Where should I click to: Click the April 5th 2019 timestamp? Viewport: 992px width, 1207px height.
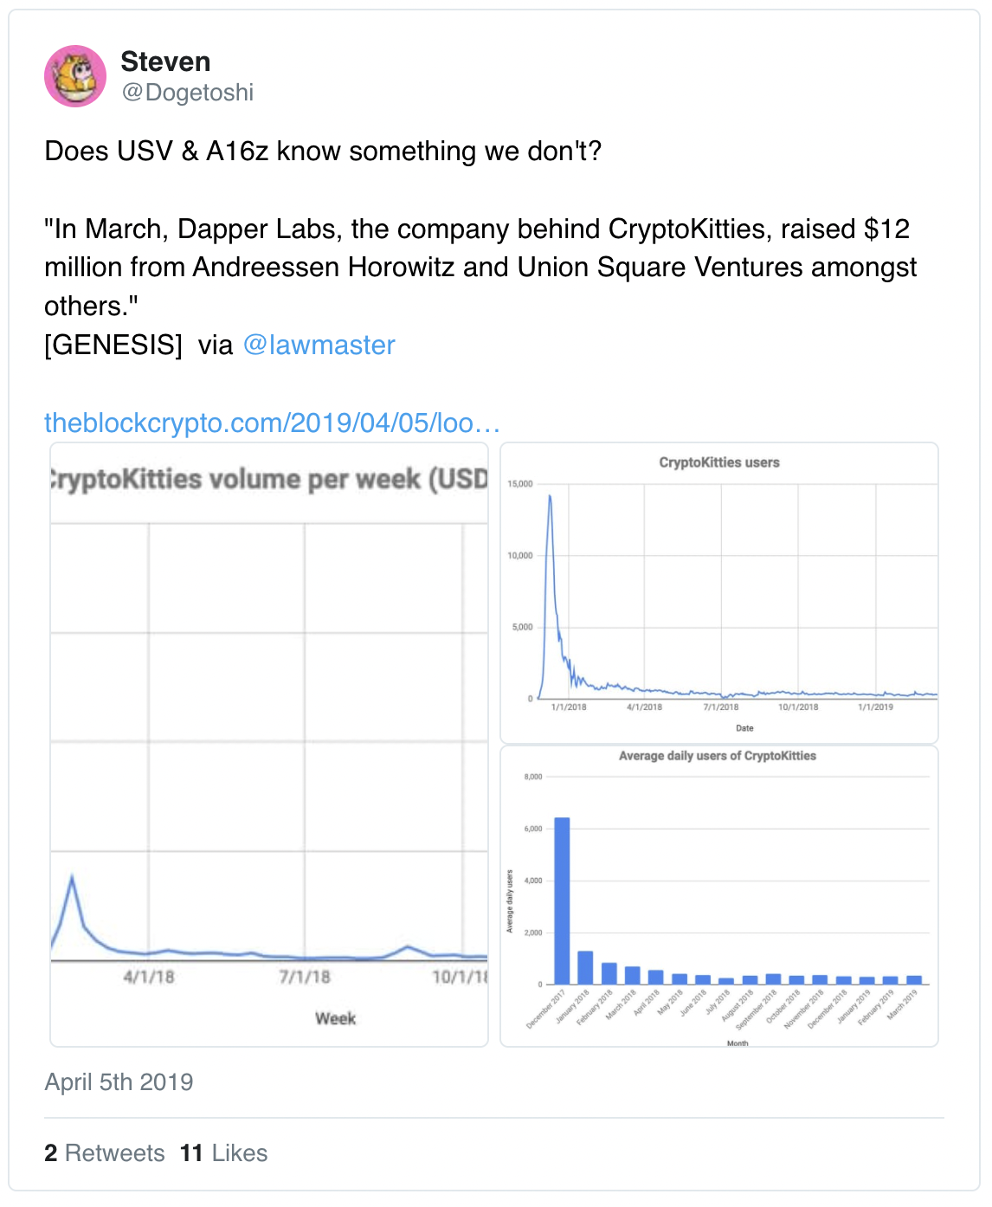[119, 1082]
